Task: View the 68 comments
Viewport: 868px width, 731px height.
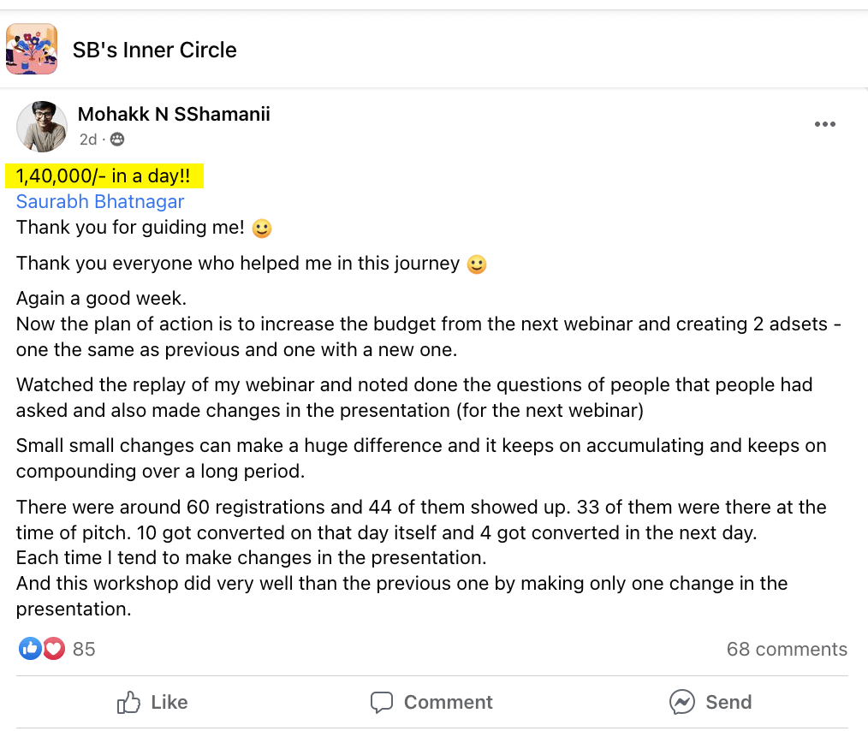Action: pos(787,649)
